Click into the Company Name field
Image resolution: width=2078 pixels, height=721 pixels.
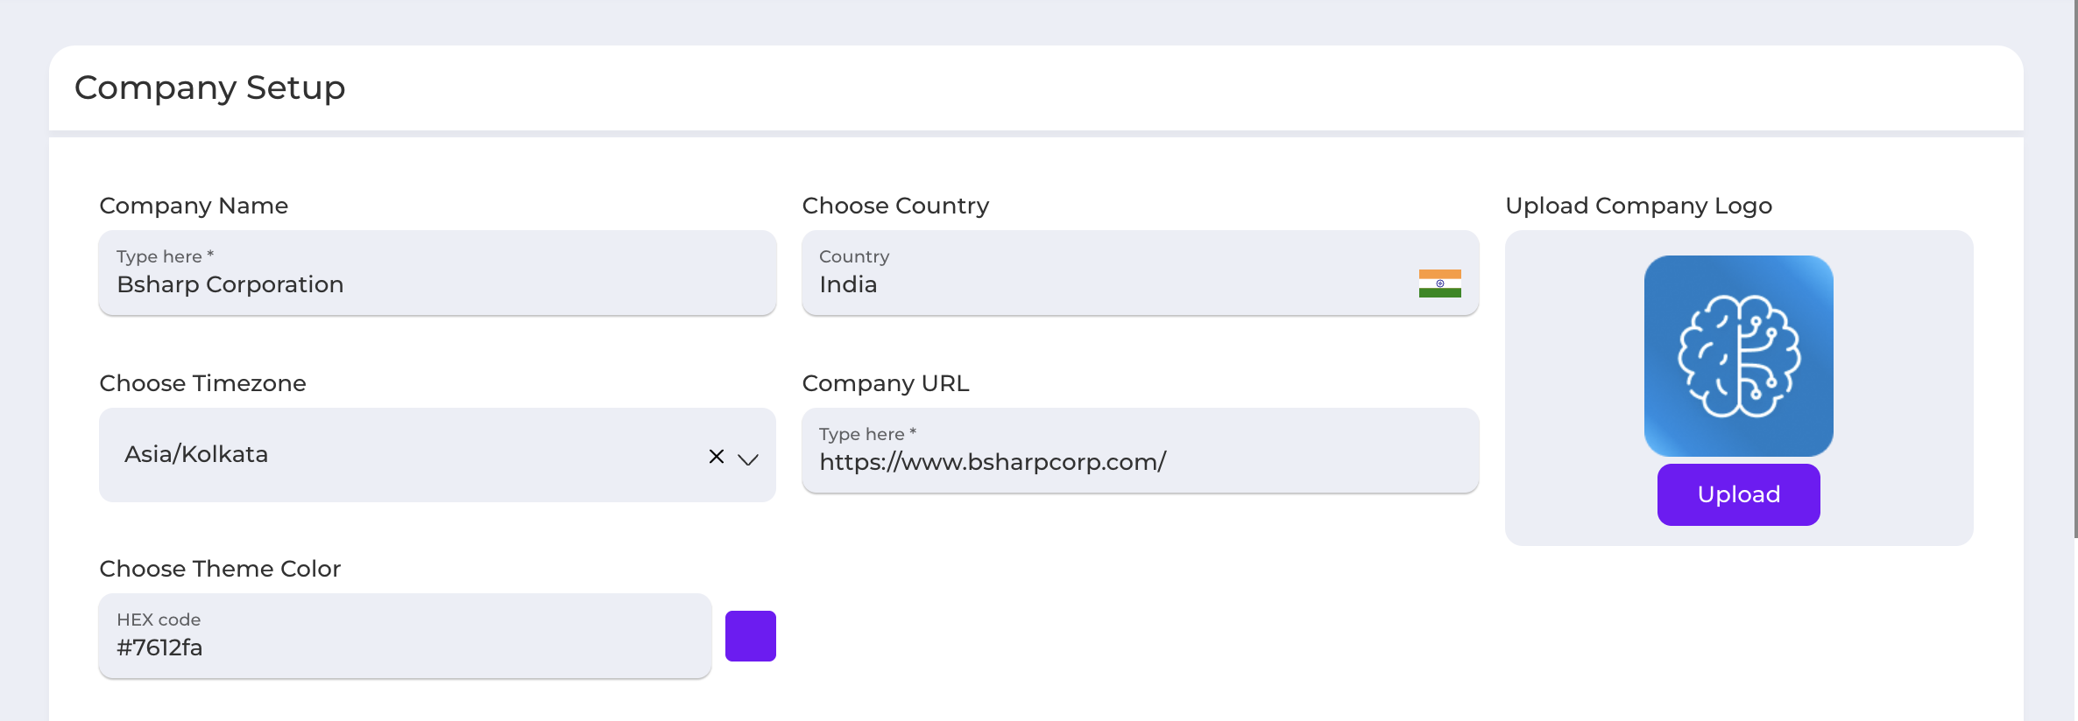coord(437,273)
